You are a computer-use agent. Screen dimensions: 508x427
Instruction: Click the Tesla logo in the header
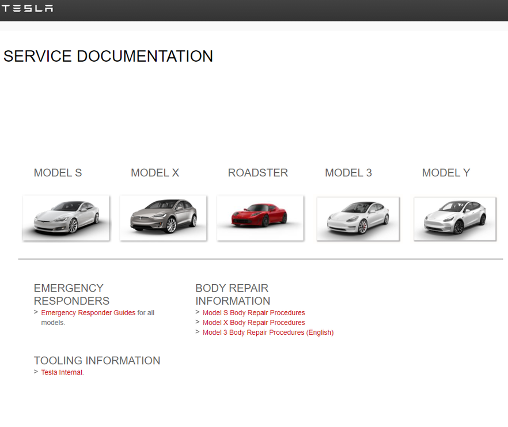[28, 9]
